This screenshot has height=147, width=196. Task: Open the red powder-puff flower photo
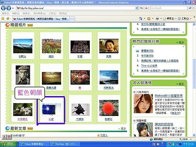[109, 108]
